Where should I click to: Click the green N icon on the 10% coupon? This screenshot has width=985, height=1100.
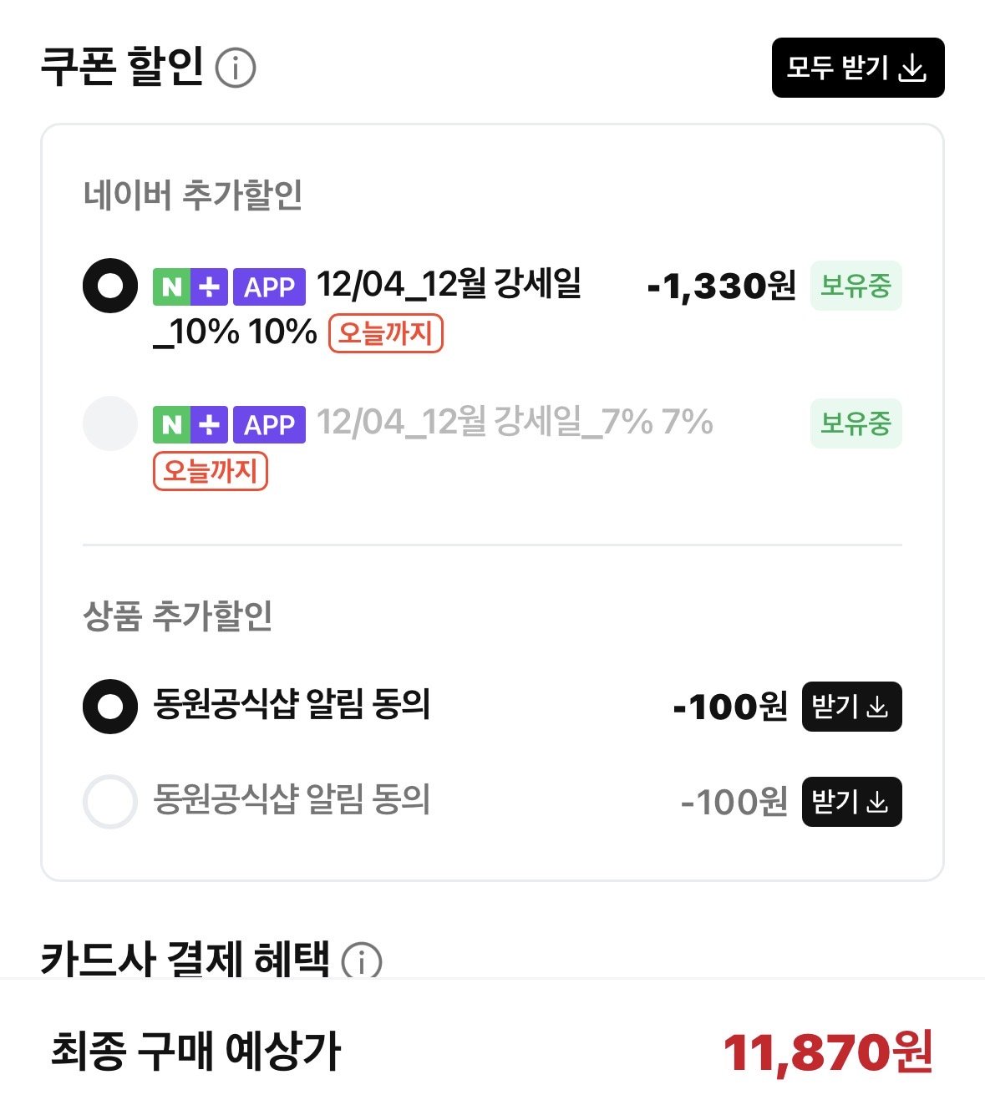tap(171, 286)
